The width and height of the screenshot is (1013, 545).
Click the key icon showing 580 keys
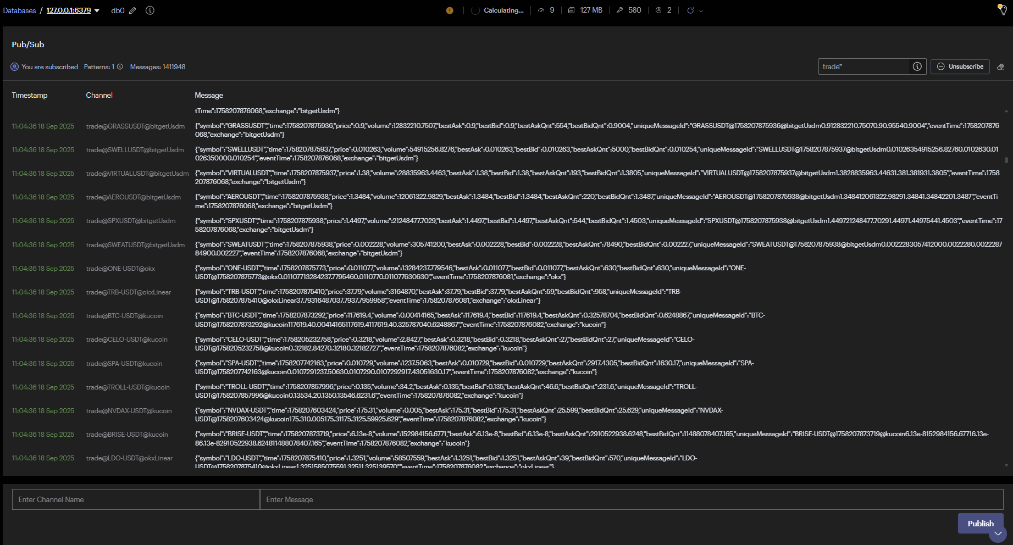[x=620, y=10]
